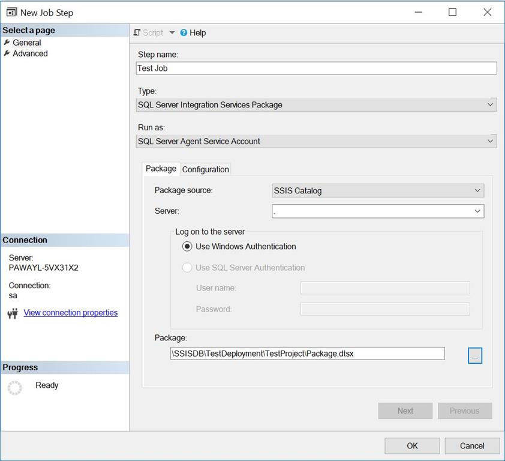This screenshot has height=461, width=505.
Task: Click into the Step name field
Action: tap(316, 68)
